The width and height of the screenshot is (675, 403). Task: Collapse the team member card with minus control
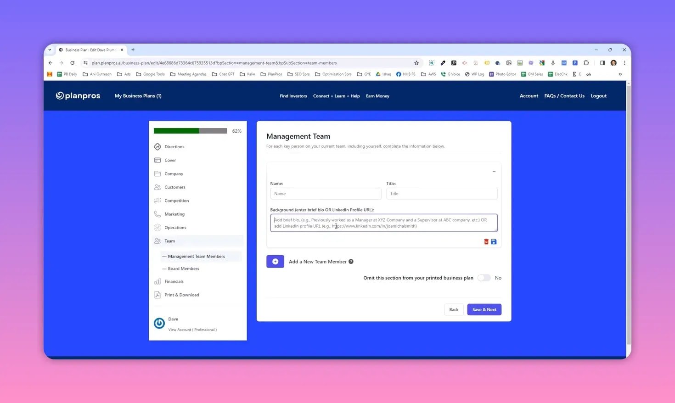(494, 172)
